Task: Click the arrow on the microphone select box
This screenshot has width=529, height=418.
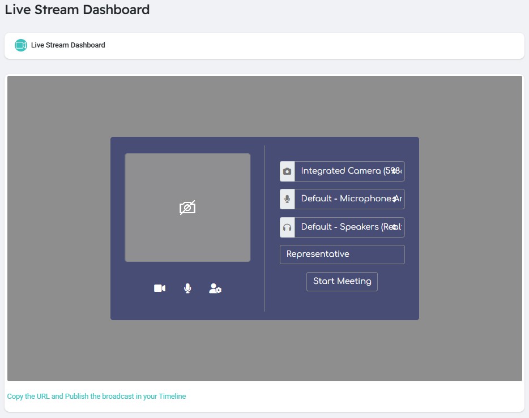Action: (x=395, y=199)
